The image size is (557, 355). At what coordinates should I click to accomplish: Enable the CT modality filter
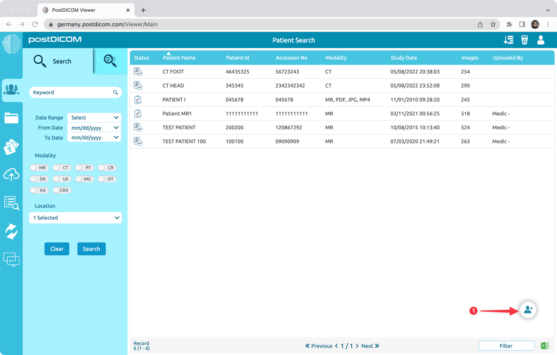[62, 167]
